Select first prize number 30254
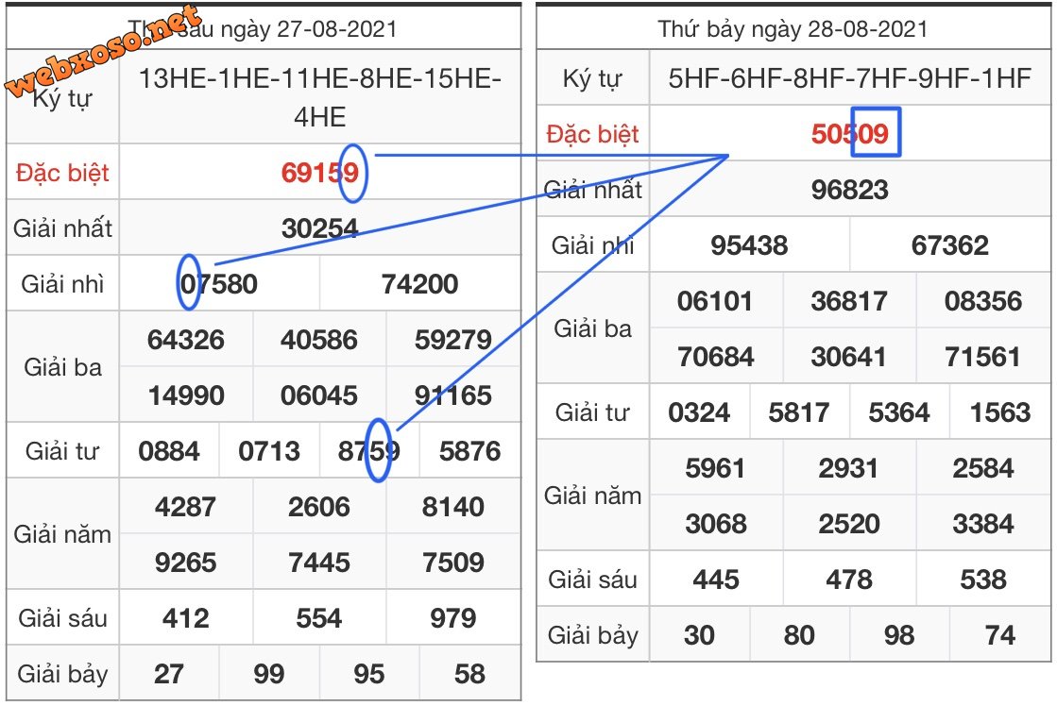The width and height of the screenshot is (1057, 706). (x=319, y=228)
